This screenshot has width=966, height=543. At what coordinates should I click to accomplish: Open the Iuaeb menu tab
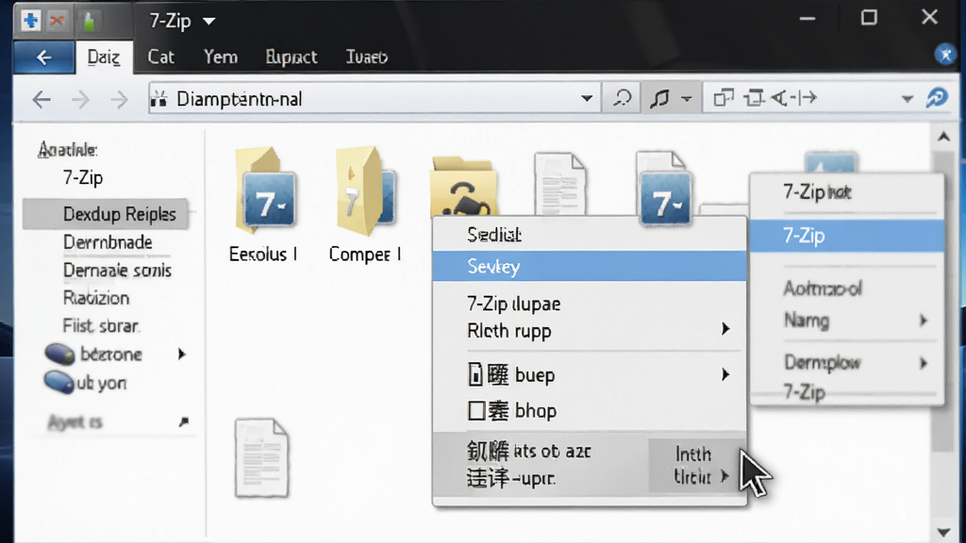coord(367,57)
